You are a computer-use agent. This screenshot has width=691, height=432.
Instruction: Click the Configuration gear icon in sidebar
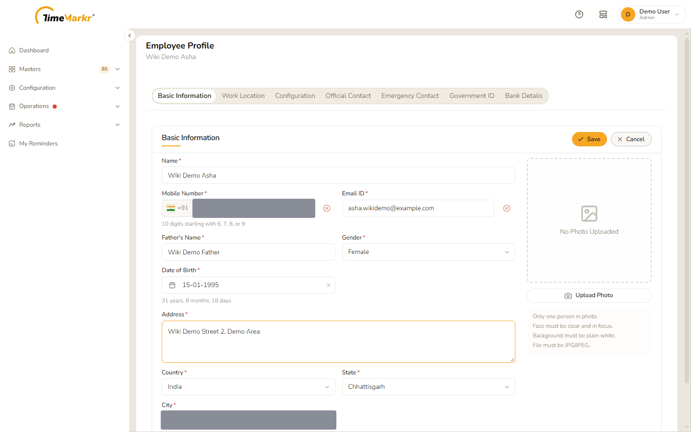click(x=12, y=88)
